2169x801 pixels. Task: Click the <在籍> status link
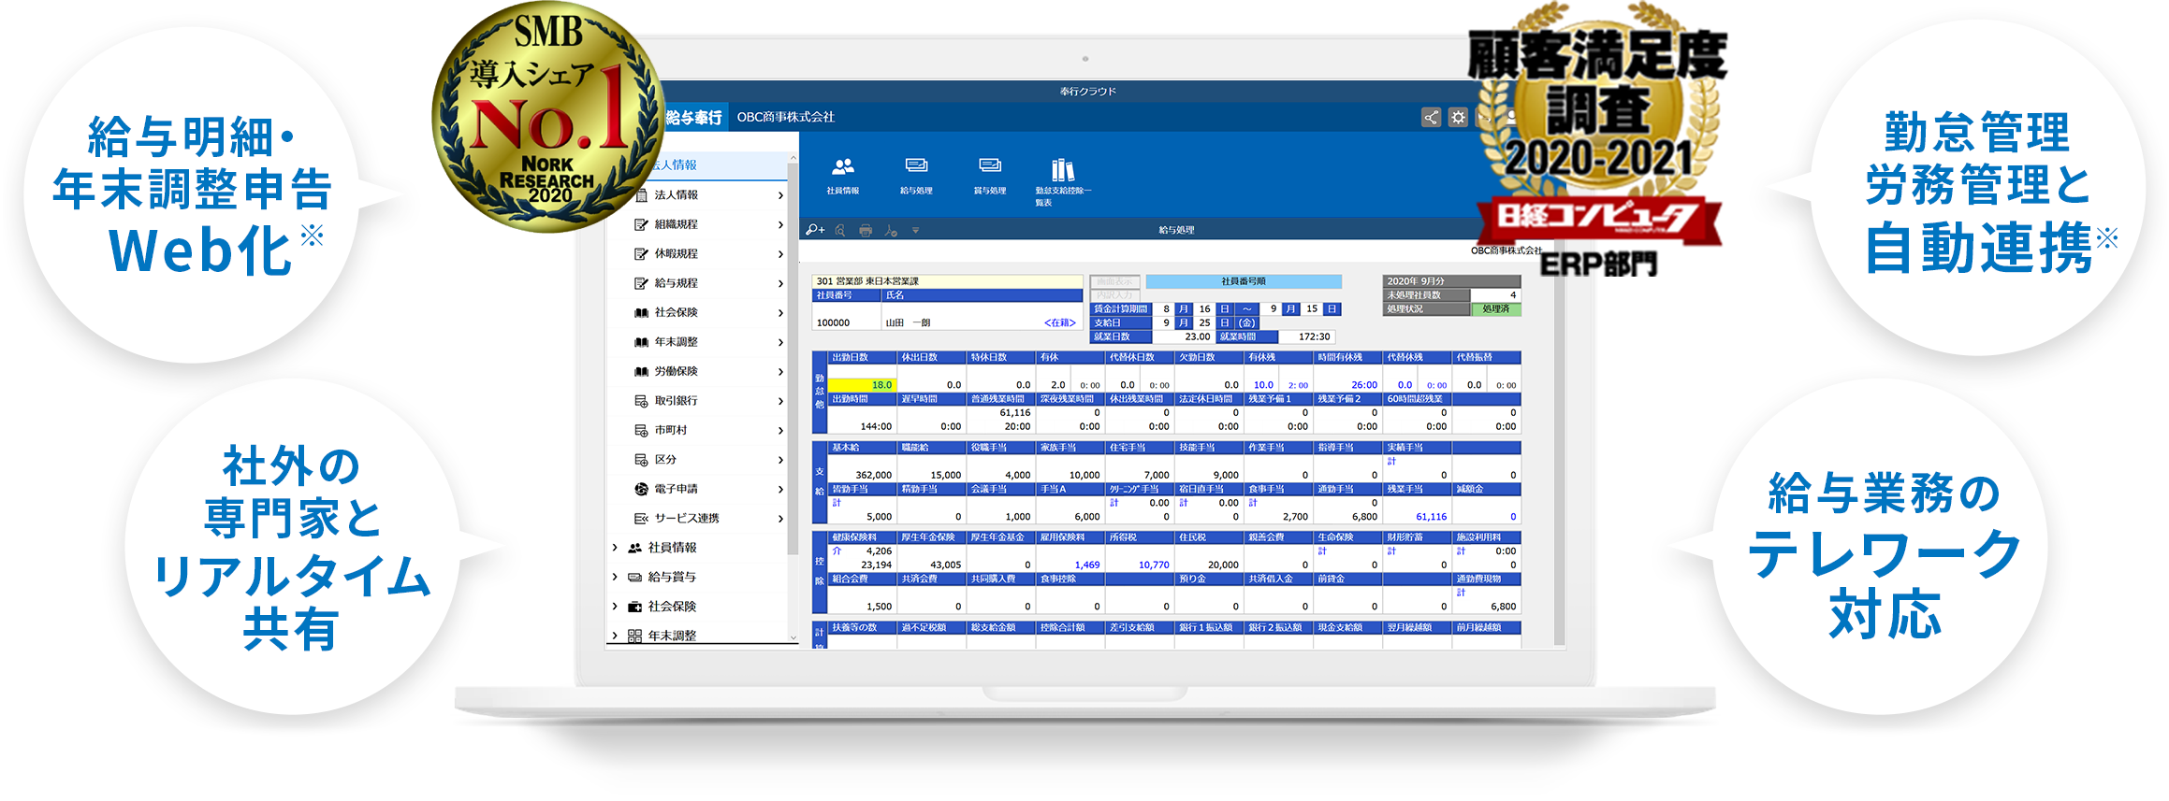(x=1059, y=322)
